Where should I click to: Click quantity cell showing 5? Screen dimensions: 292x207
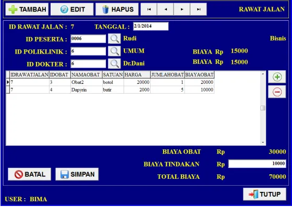167,90
